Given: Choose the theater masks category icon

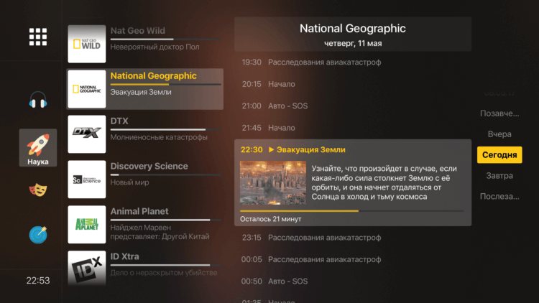Looking at the screenshot, I should [38, 190].
